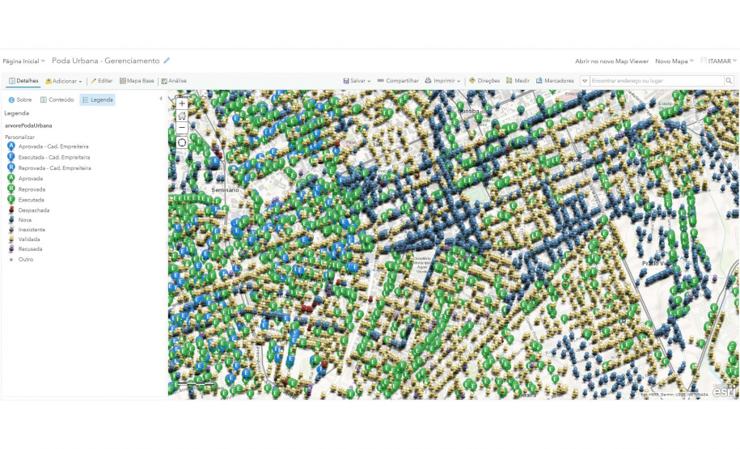The image size is (740, 449).
Task: Open the Medir measurement tool
Action: (518, 81)
